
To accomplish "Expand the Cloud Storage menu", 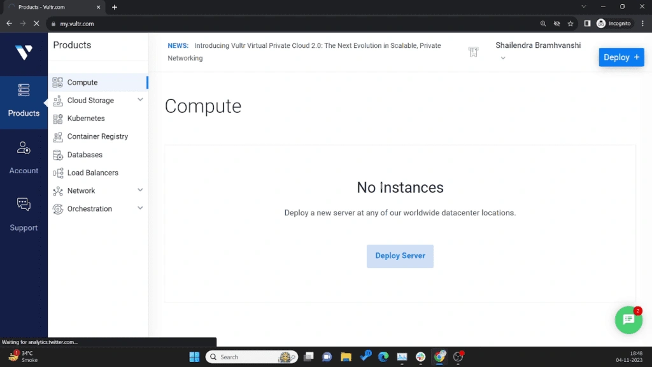I will point(97,100).
